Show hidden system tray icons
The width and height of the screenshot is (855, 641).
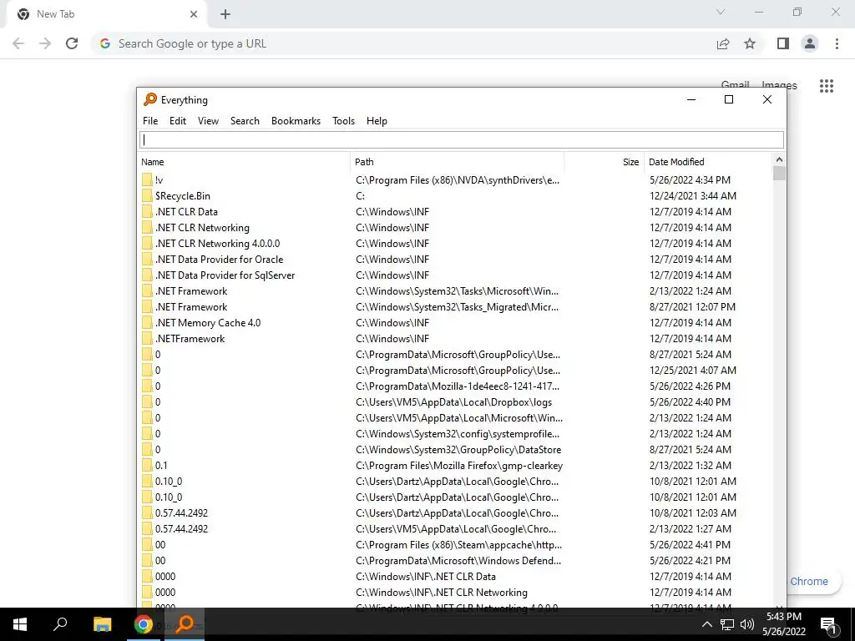tap(706, 624)
